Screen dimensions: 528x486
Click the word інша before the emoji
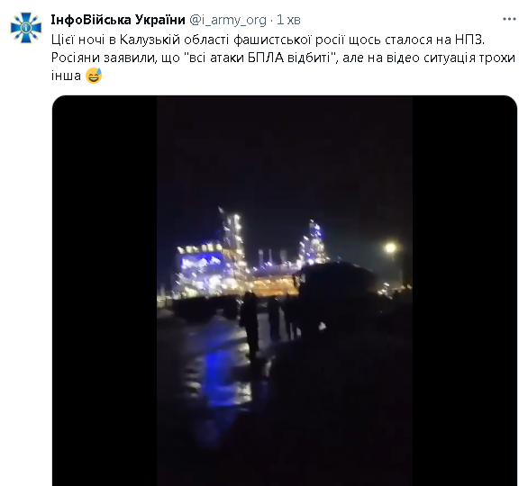point(66,76)
